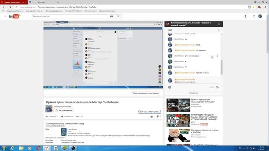Close the night mode prompt banner

click(x=219, y=24)
